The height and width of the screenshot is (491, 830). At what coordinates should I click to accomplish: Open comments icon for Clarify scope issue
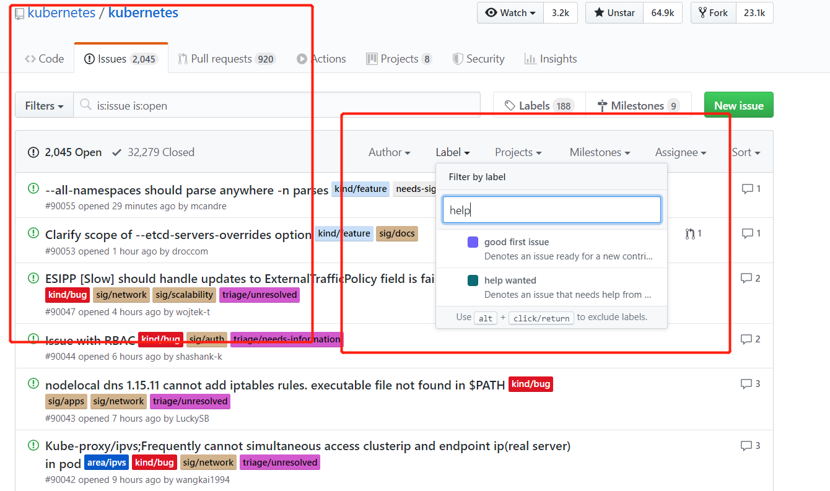pos(747,233)
